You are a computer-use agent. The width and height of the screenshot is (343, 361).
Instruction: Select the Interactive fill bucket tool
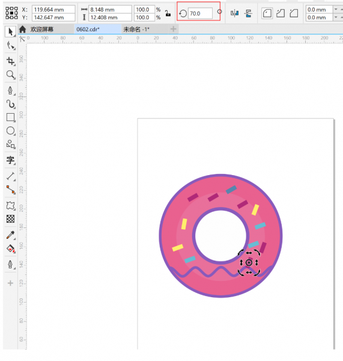[x=10, y=248]
